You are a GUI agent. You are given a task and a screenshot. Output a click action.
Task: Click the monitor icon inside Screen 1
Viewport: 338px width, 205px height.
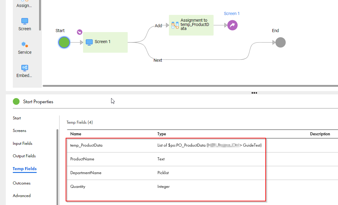coord(89,42)
